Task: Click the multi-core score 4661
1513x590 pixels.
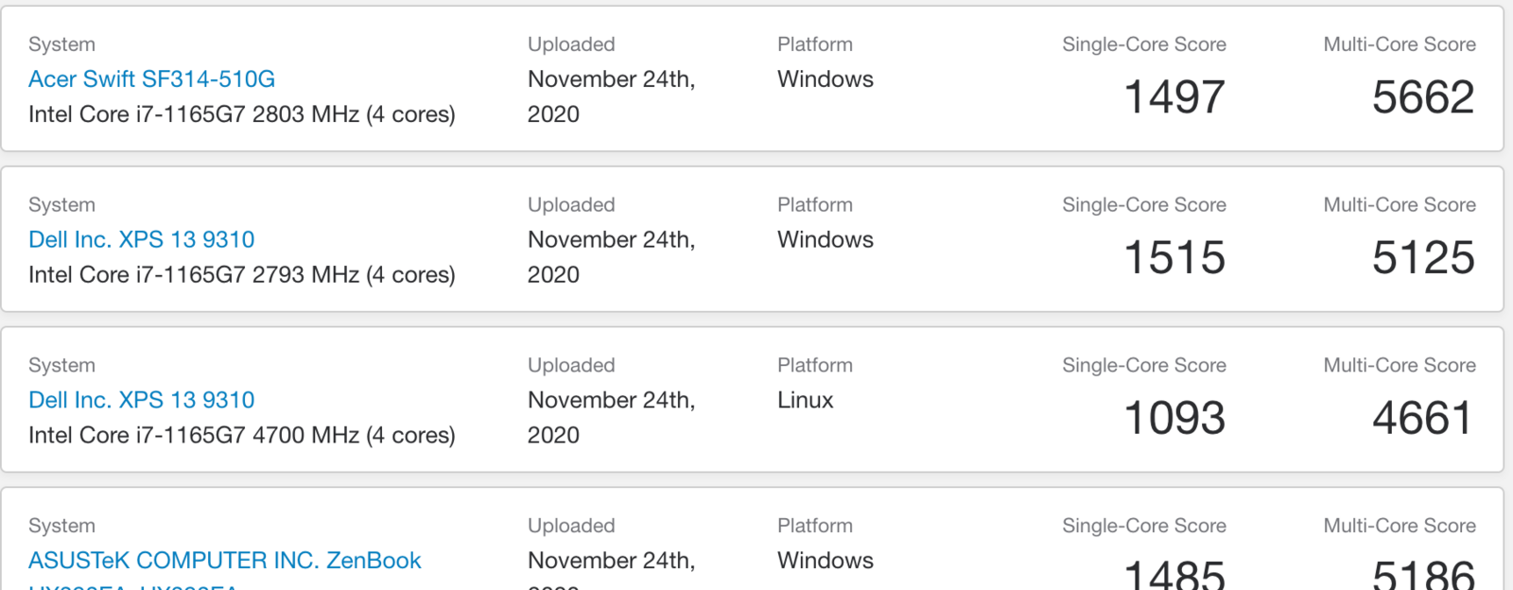Action: tap(1423, 419)
